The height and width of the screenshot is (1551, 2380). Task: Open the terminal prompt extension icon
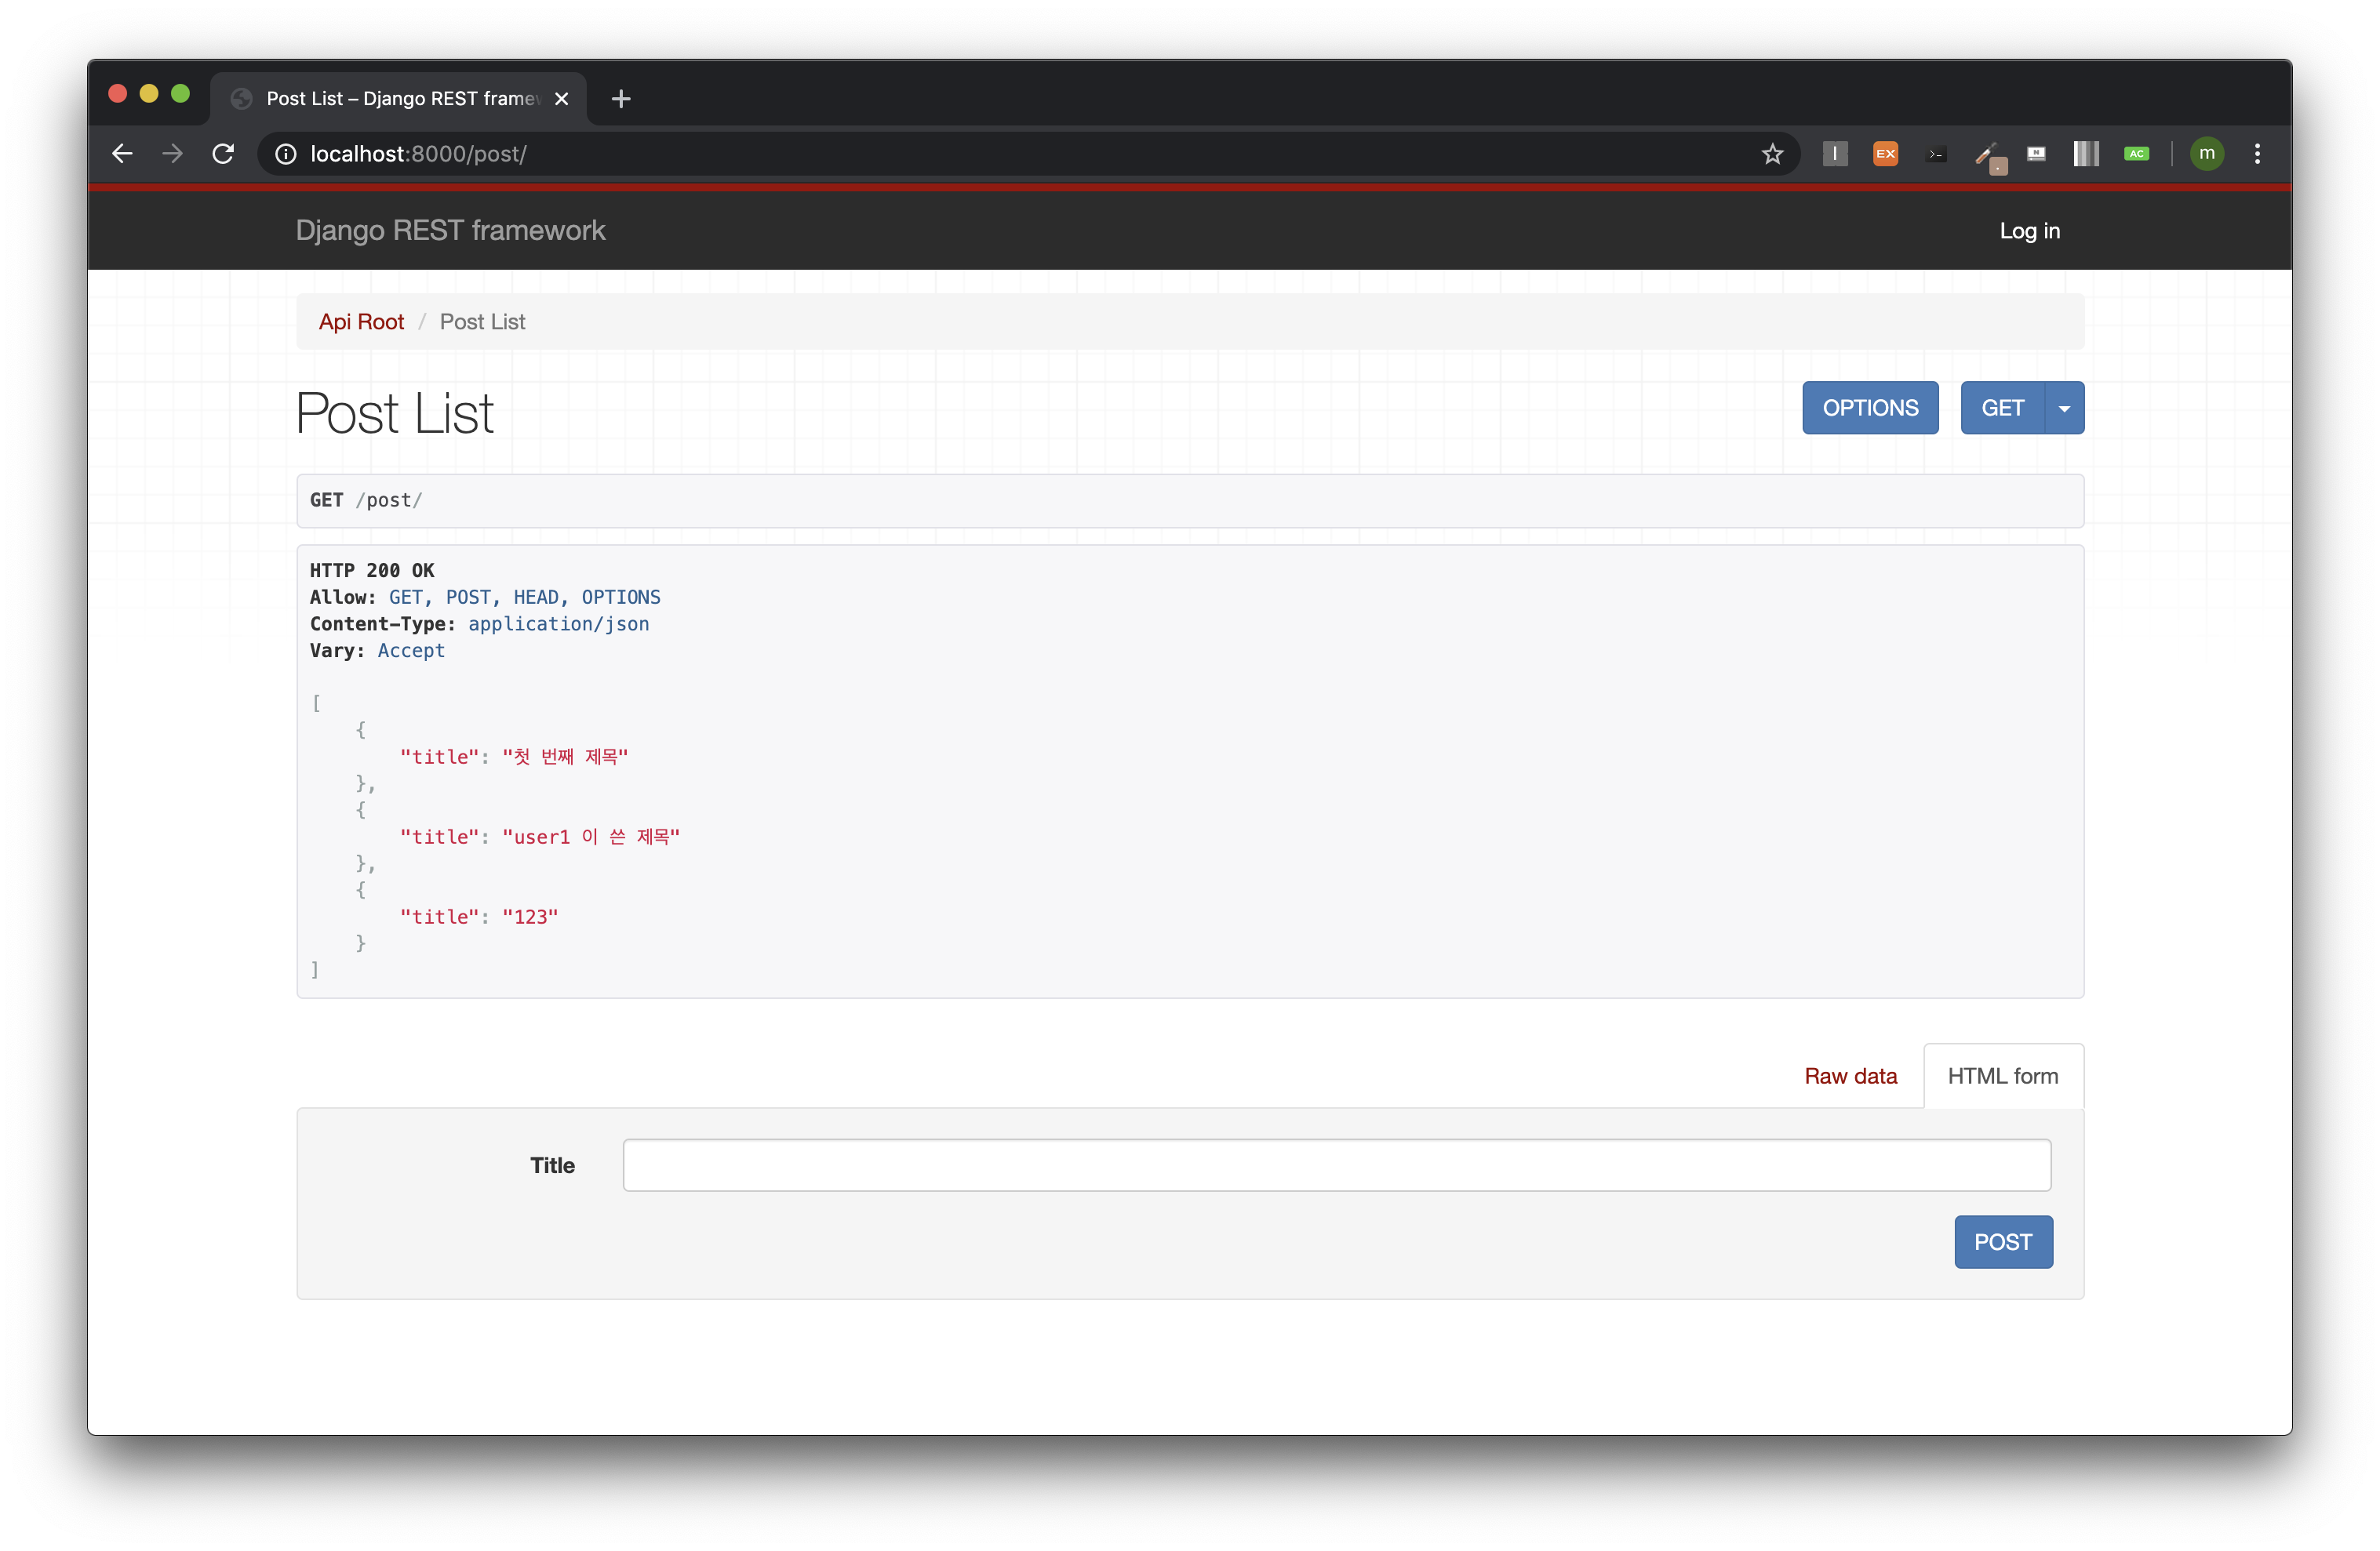coord(1936,154)
